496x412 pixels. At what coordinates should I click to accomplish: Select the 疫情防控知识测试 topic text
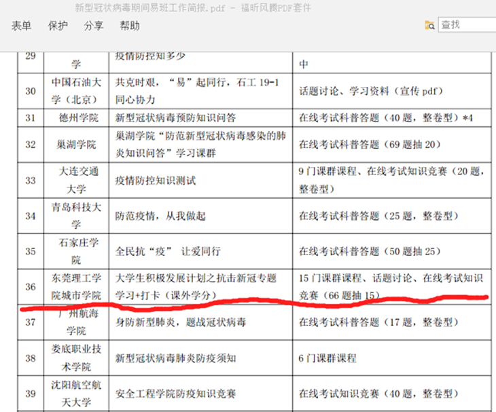[x=156, y=181]
